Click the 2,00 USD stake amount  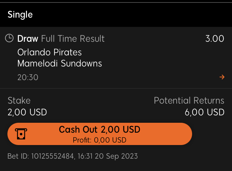coord(27,112)
